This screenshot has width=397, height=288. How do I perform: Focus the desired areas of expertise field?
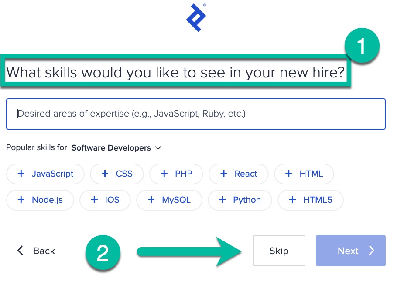tap(196, 114)
